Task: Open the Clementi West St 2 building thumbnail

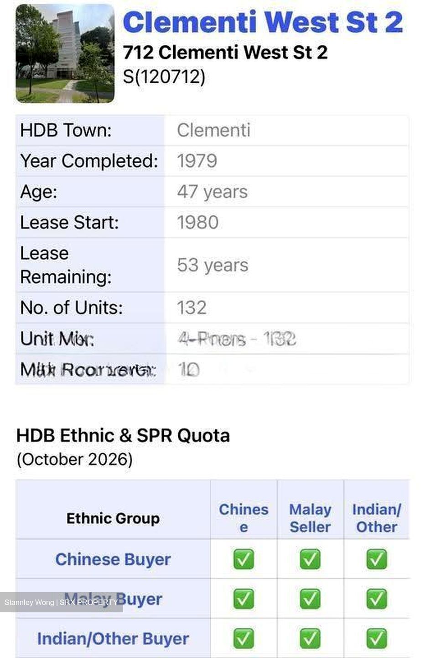Action: 65,53
